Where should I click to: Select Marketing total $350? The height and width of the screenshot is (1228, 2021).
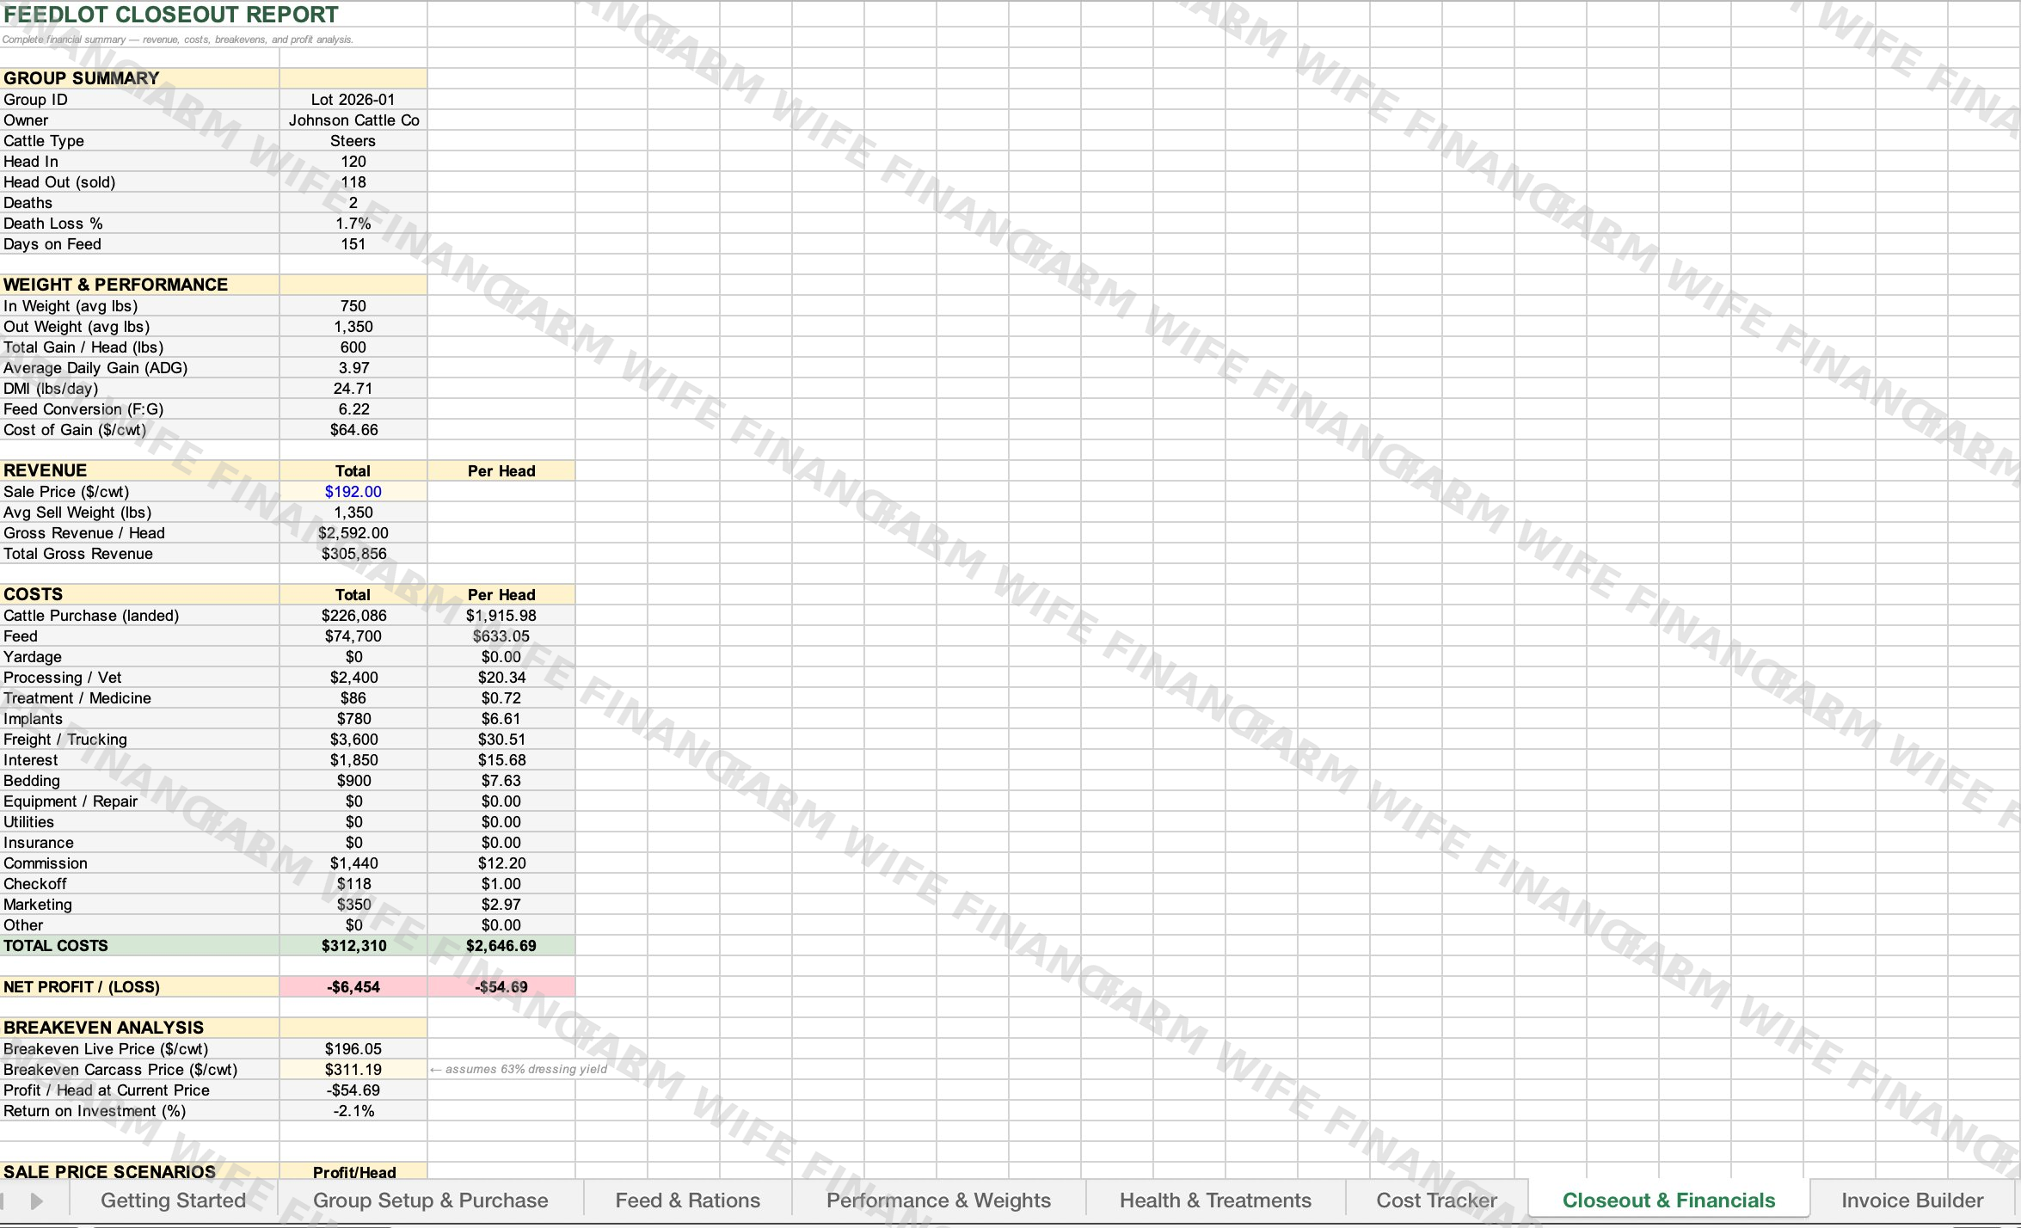click(353, 905)
